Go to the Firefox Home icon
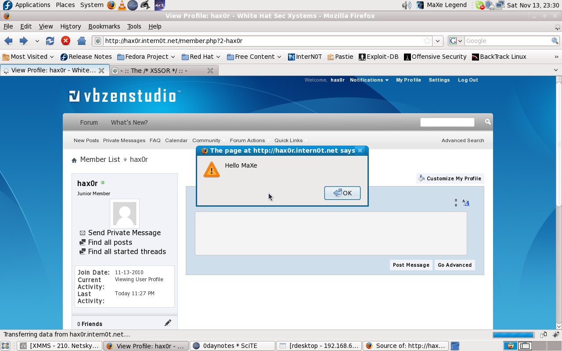The width and height of the screenshot is (562, 351). coord(81,41)
